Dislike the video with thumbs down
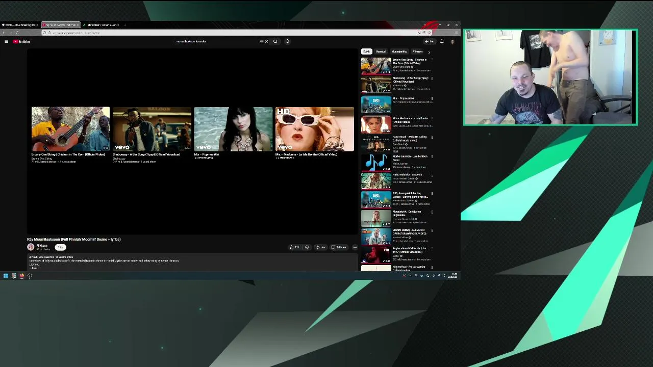Viewport: 653px width, 367px height. click(307, 247)
